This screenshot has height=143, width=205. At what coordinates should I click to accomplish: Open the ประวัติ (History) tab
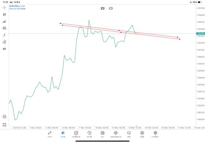(x=89, y=134)
